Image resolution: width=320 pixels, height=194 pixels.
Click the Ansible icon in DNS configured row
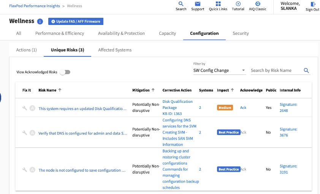(32, 133)
